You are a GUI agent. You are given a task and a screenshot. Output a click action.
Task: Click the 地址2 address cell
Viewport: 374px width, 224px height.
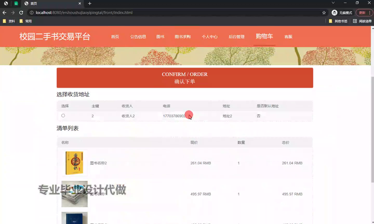click(227, 116)
